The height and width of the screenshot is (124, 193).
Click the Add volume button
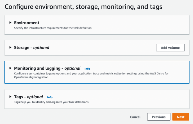170,48
